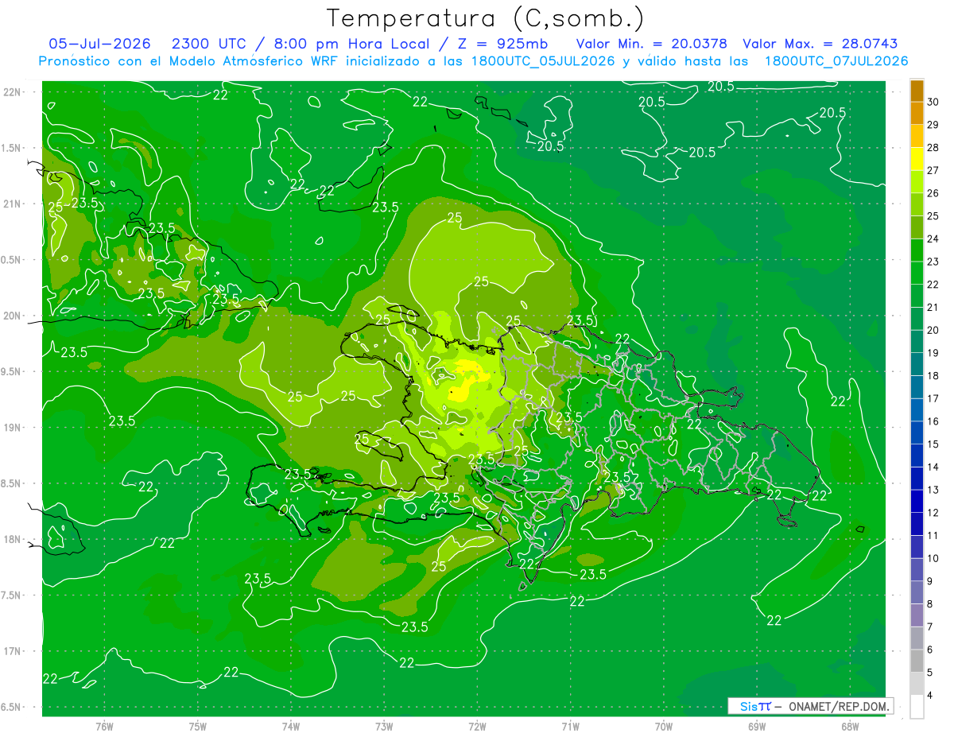The image size is (954, 737).
Task: Click the teal legend swatch between 18 and 19
Action: click(x=917, y=365)
